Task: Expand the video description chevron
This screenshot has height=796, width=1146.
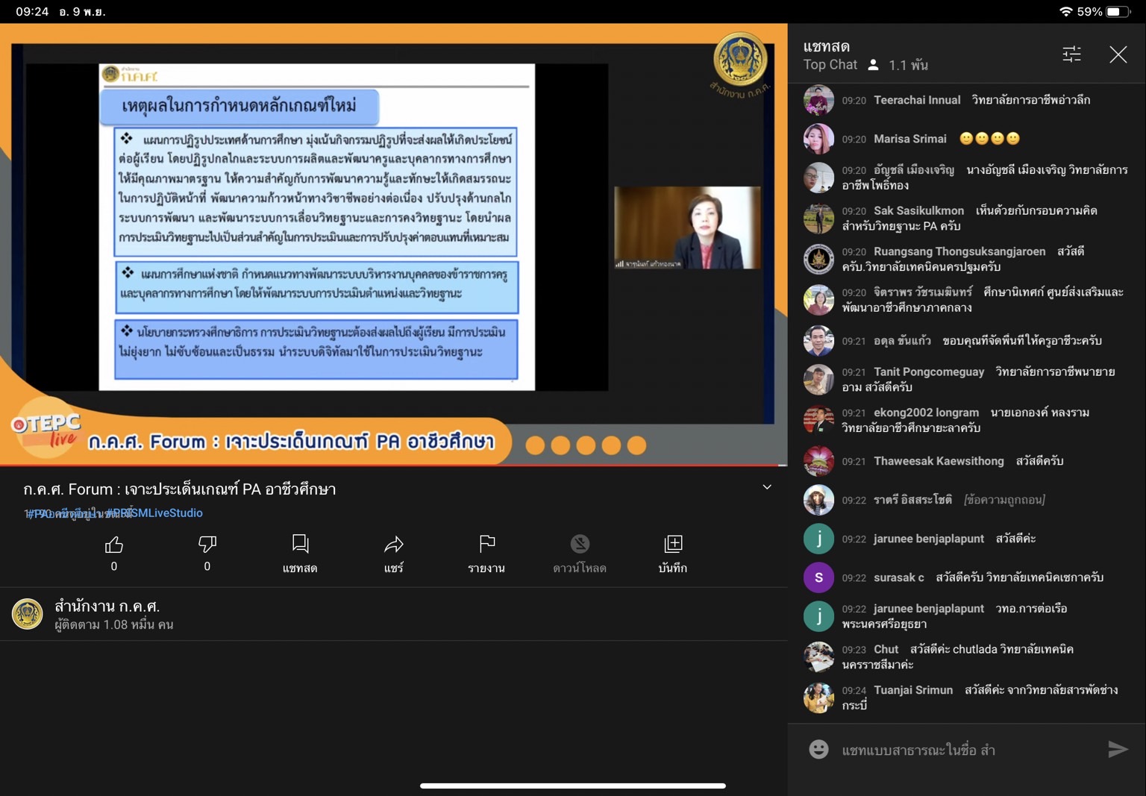Action: coord(767,487)
